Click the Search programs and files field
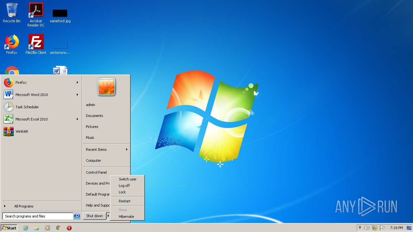413x232 pixels. tap(38, 216)
